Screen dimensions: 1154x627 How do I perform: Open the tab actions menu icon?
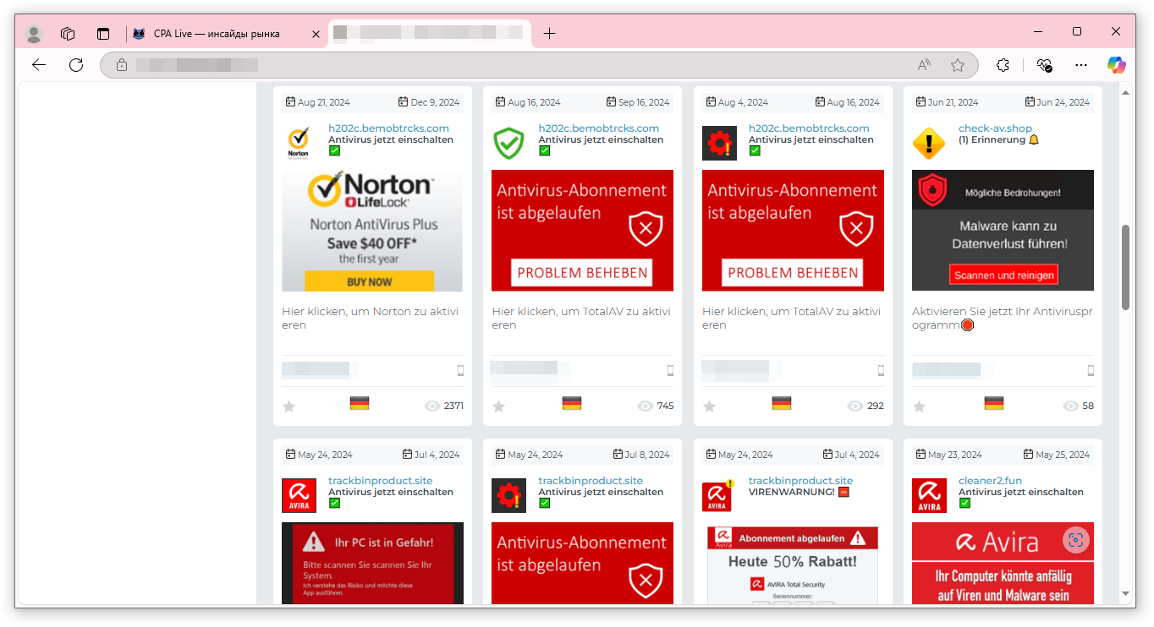(103, 34)
